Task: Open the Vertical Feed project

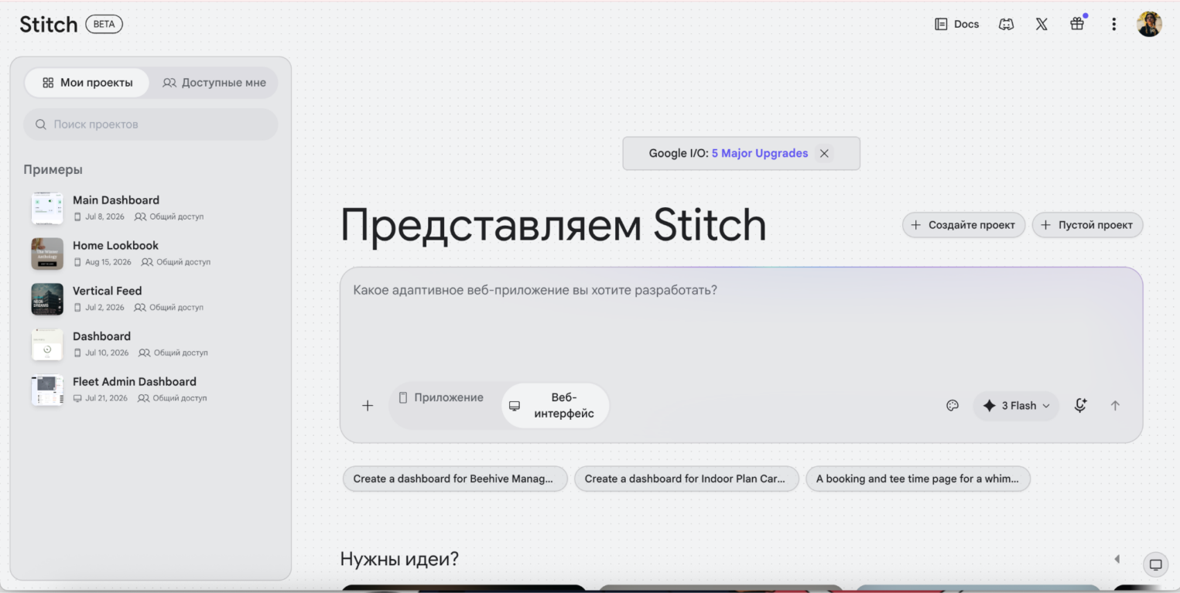Action: click(151, 298)
